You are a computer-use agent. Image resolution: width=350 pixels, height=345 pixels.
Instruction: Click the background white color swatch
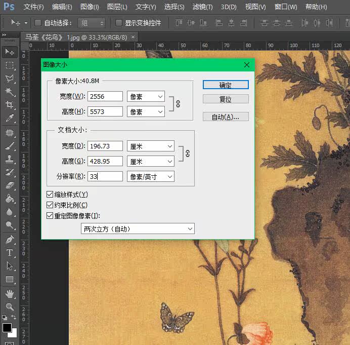point(14,334)
